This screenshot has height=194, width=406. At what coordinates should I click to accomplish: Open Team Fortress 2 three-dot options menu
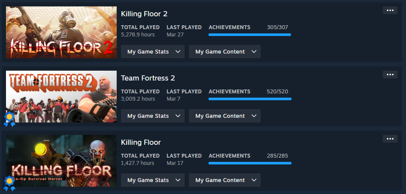(390, 75)
